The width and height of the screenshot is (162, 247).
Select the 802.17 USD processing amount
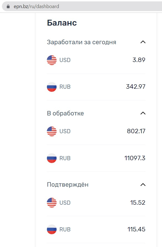click(136, 131)
